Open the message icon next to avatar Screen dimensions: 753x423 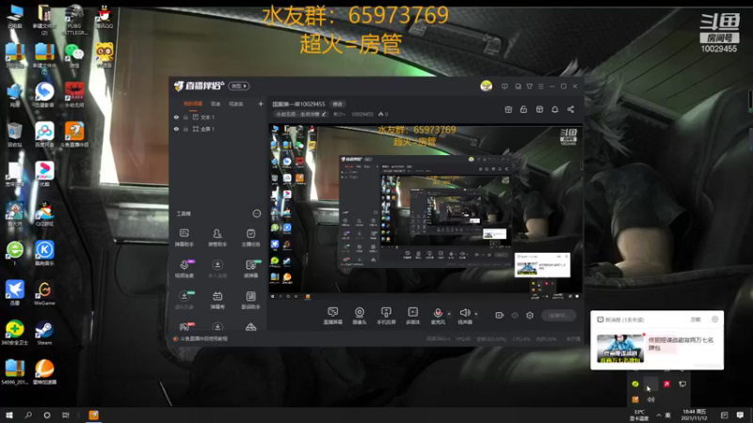coord(505,86)
